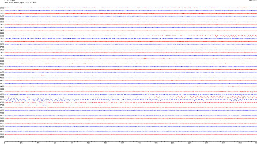Select the 15:00 row label
This screenshot has width=257, height=144.
point(2,91)
